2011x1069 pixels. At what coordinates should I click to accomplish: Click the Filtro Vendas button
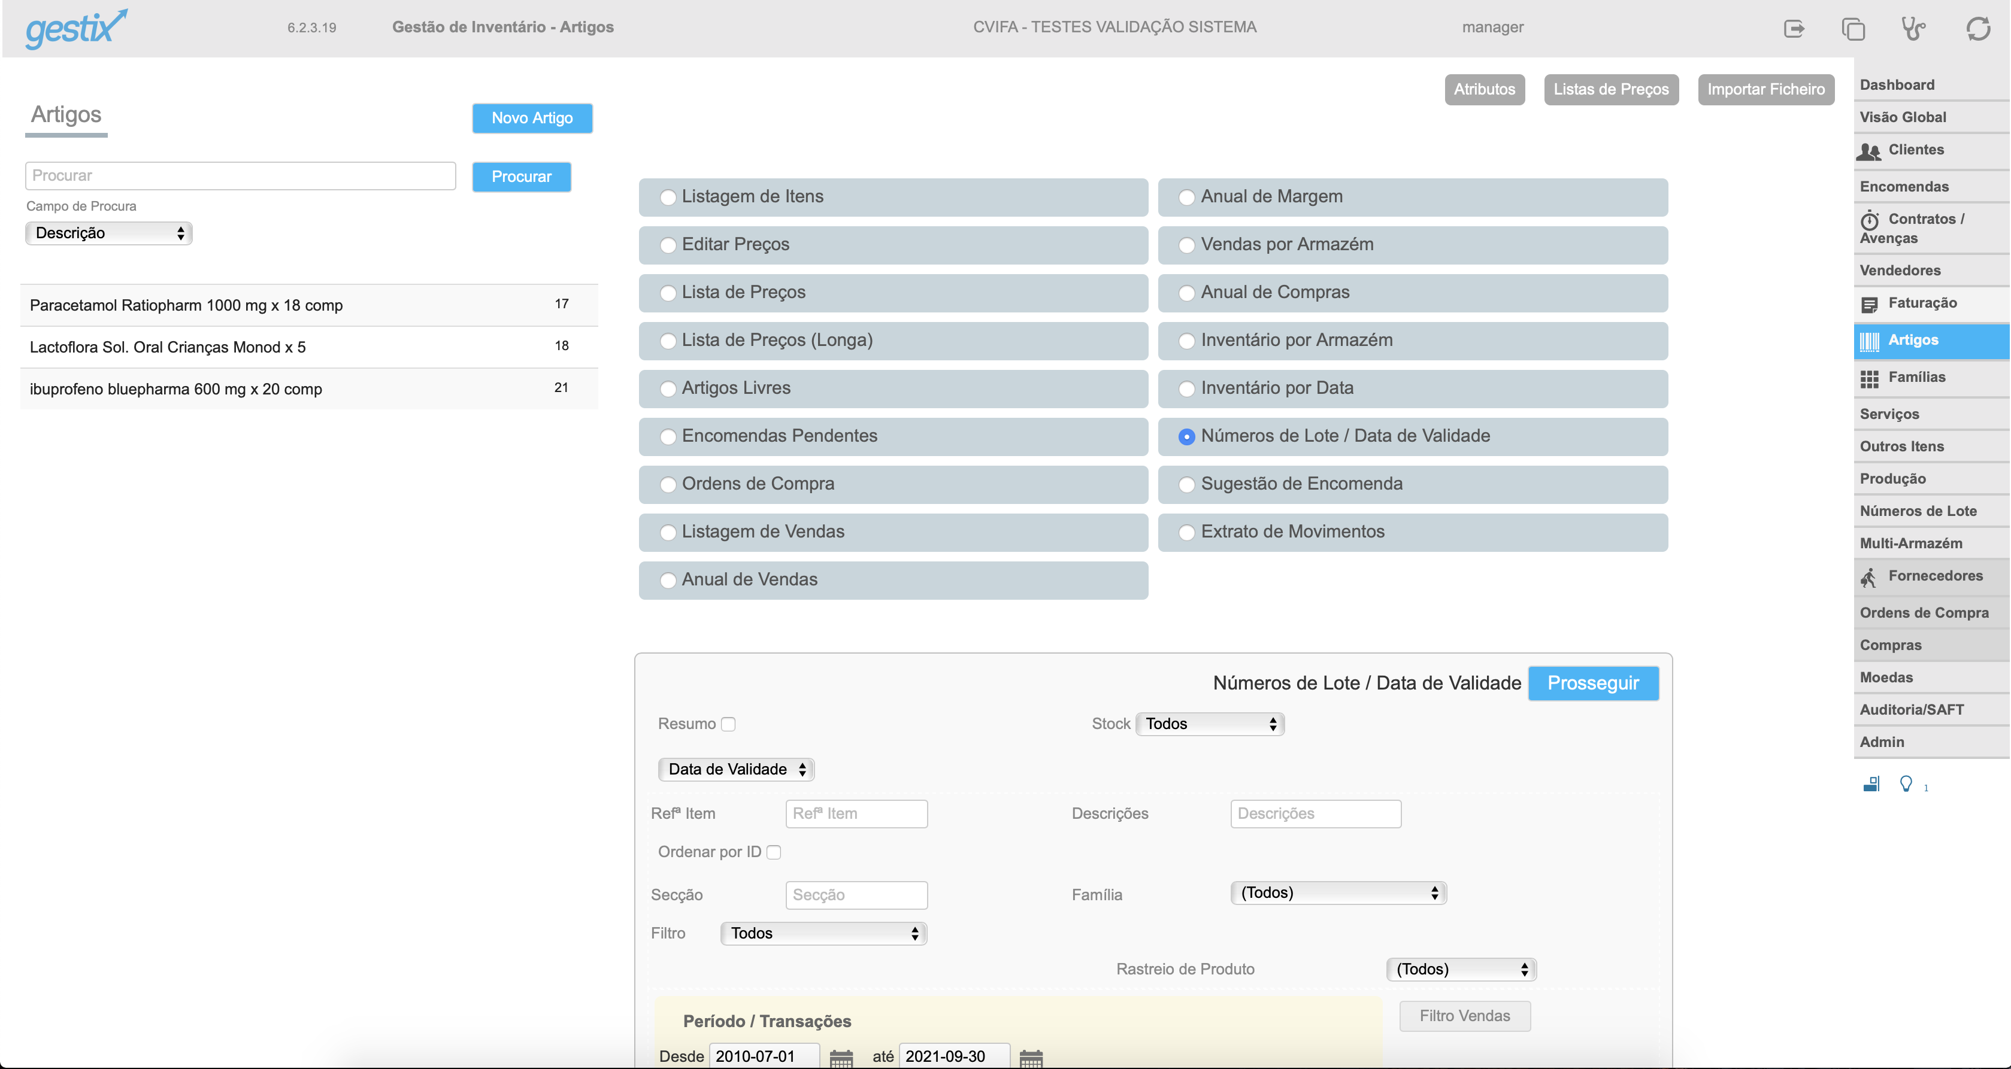(1465, 1016)
